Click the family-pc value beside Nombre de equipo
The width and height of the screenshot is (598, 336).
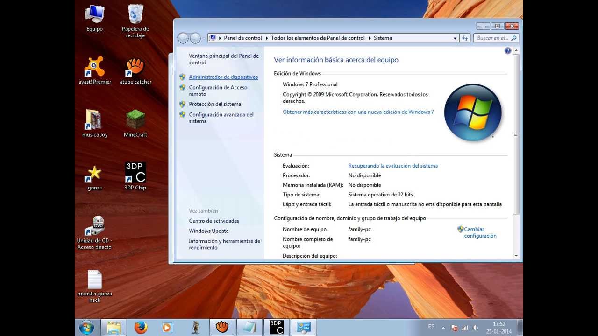[360, 229]
